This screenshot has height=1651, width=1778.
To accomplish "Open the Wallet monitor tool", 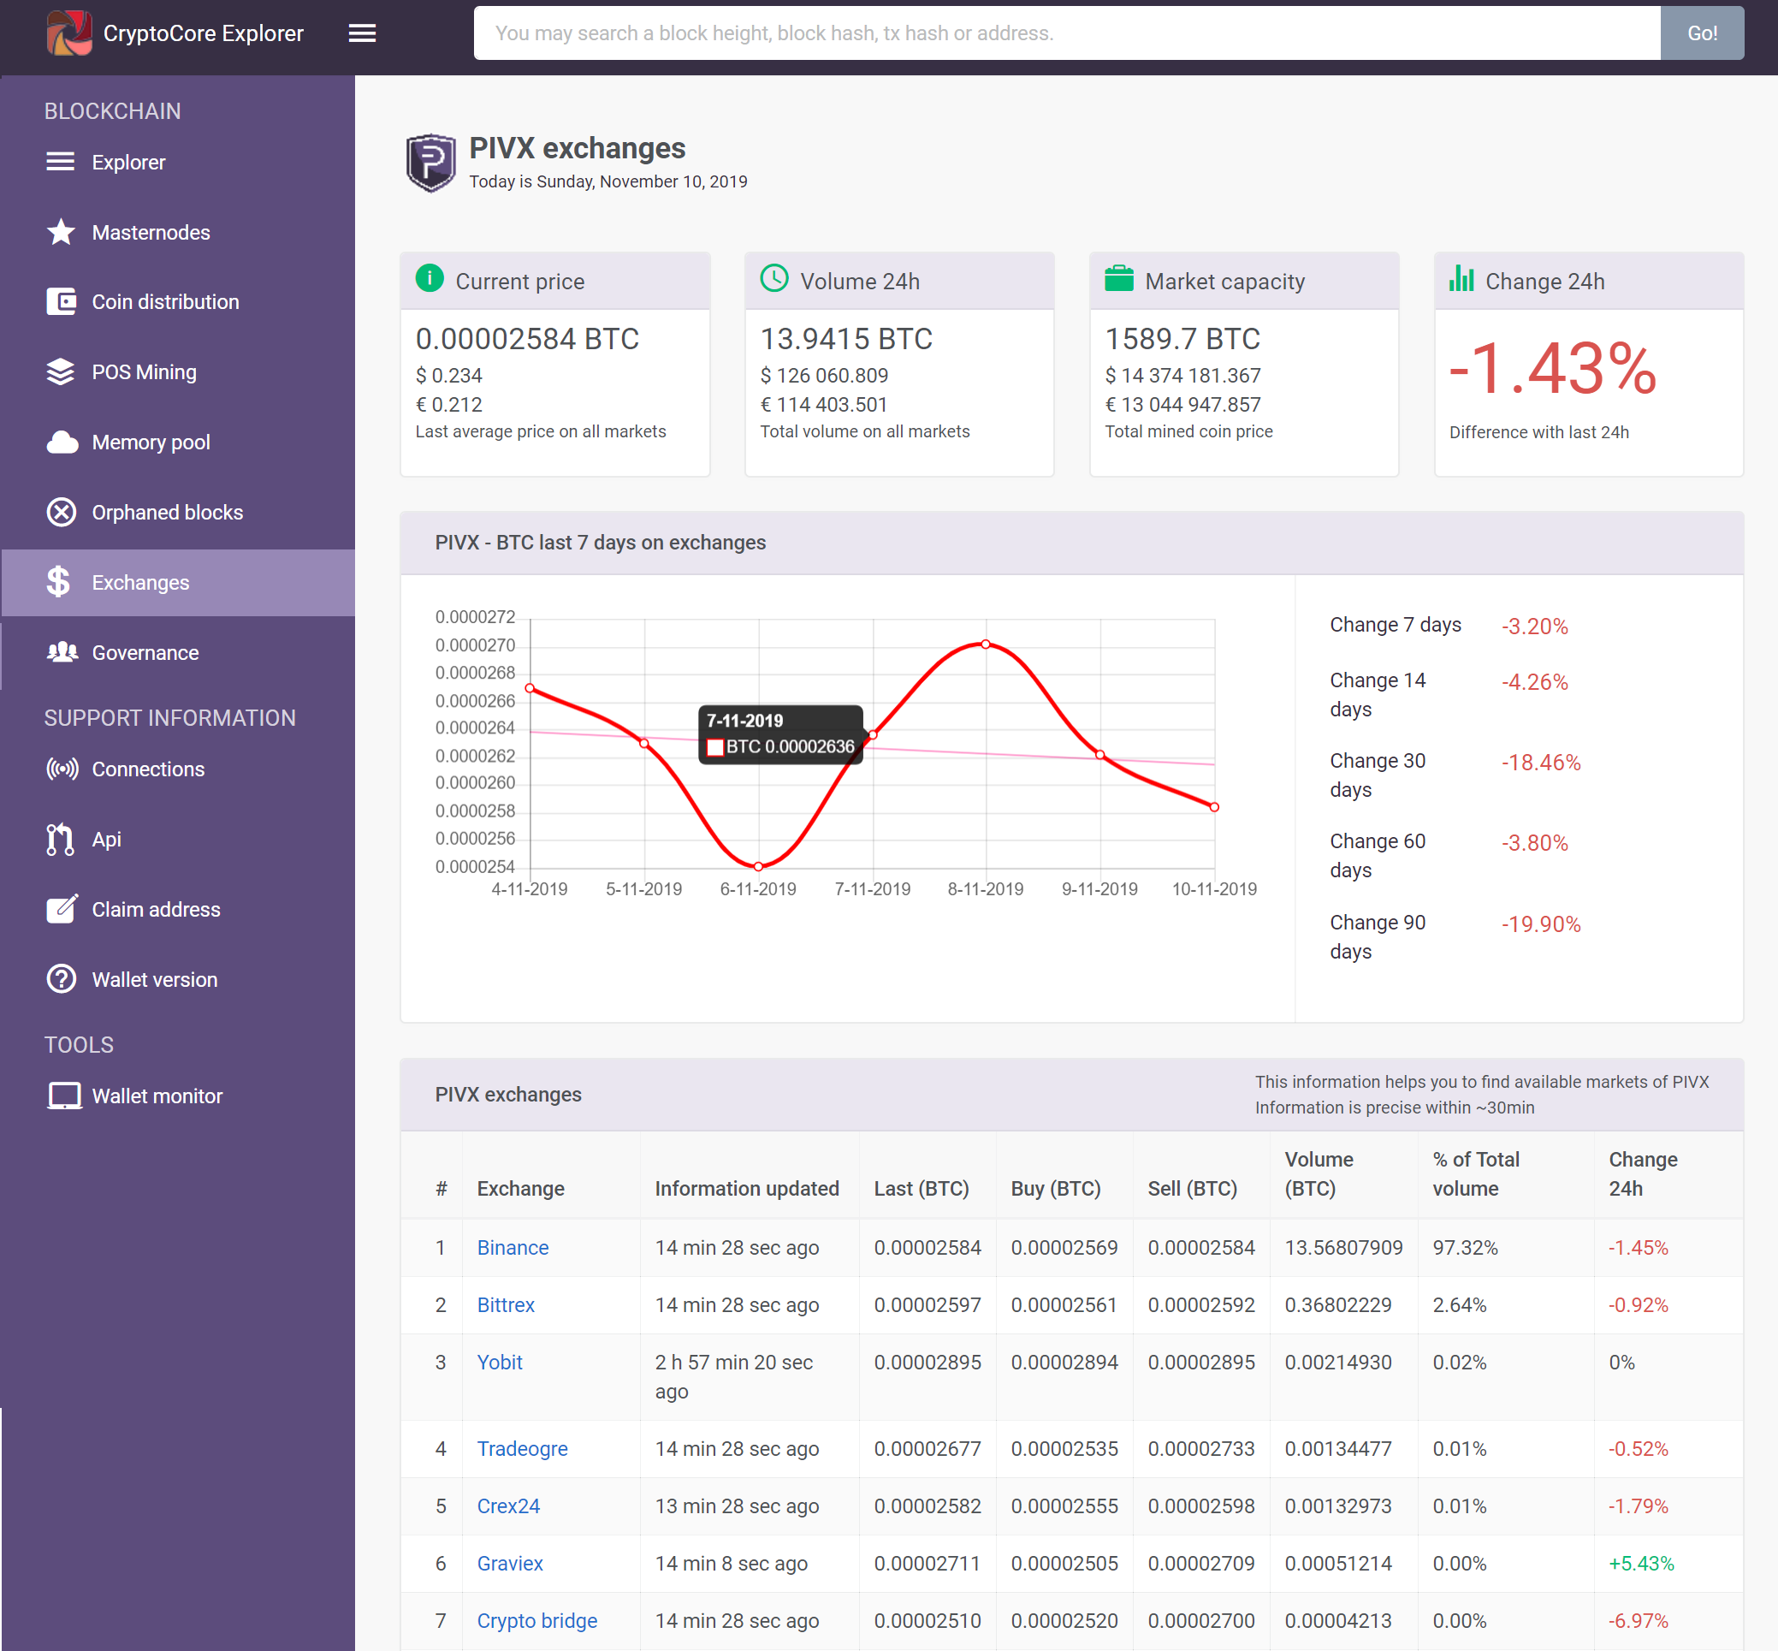I will [178, 1096].
